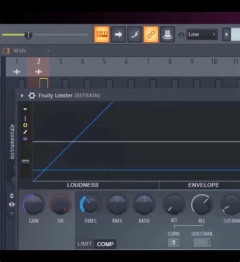The image size is (240, 262).
Task: Select mixer track 7
Action: pos(148,61)
